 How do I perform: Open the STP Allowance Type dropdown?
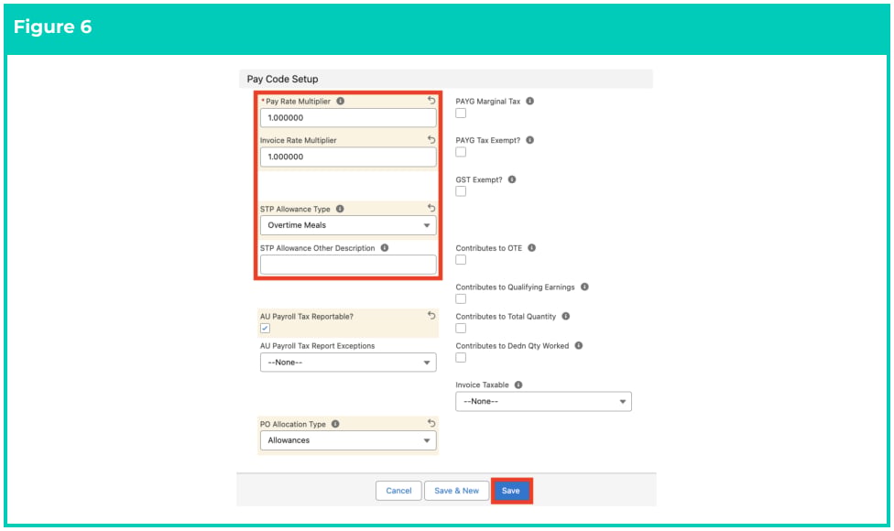click(348, 225)
